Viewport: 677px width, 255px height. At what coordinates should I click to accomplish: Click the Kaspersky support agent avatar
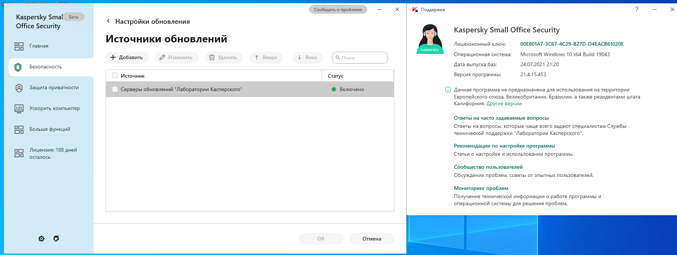430,39
